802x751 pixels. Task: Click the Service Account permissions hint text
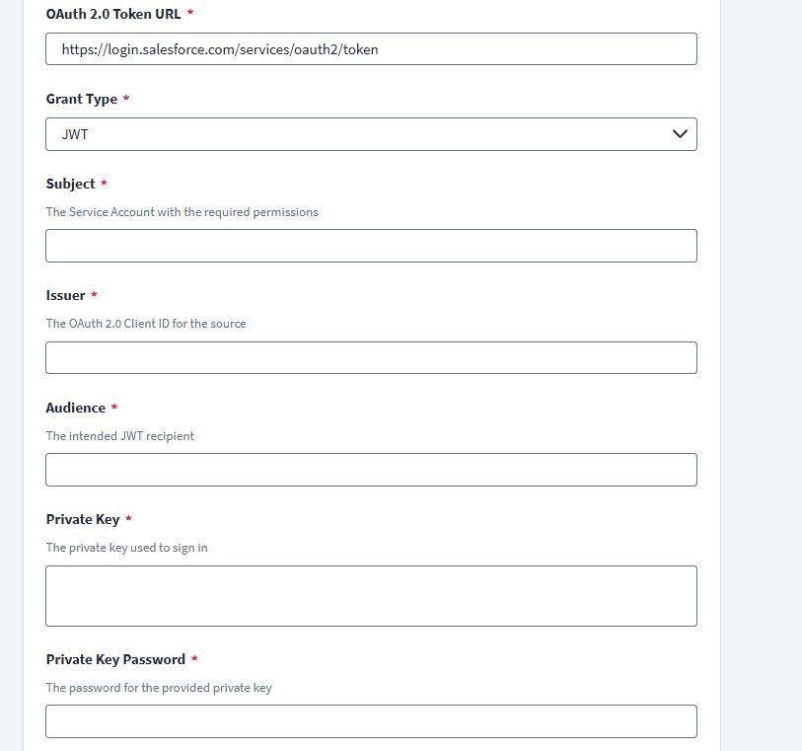pos(182,212)
